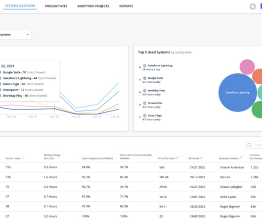Image resolution: width=262 pixels, height=219 pixels.
Task: Select the blue Salesforce Lightning legend dot
Action: coord(140,67)
